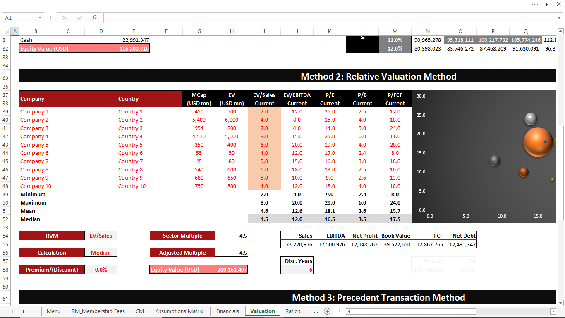This screenshot has width=565, height=318.
Task: Click the Company 2 MCap value 5,400
Action: (x=199, y=120)
